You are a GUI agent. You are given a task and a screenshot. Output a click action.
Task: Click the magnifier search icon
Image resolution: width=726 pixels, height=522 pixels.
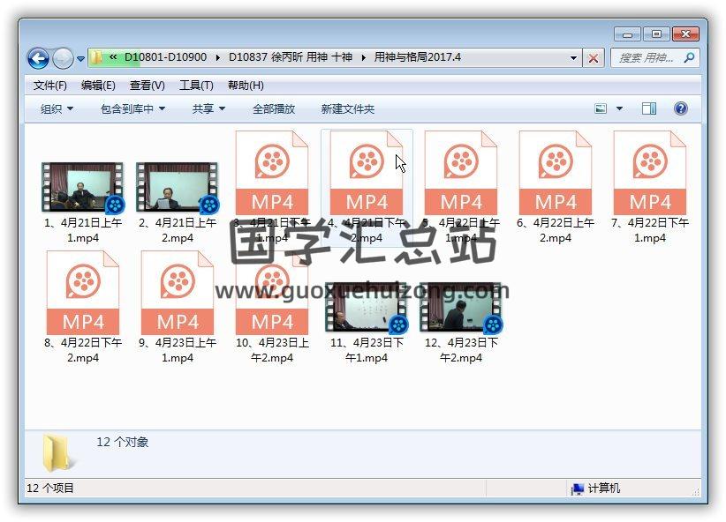coord(689,58)
